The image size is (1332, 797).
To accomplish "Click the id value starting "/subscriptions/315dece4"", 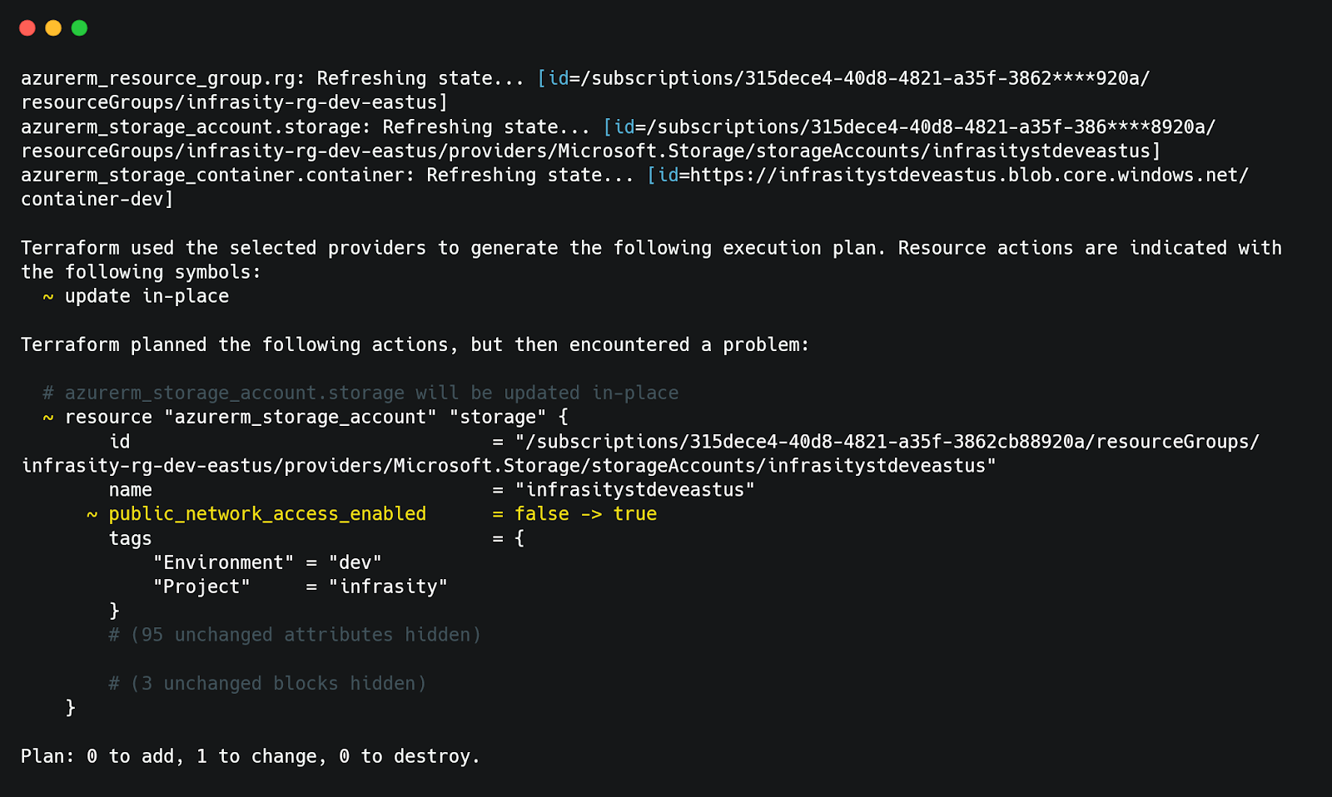I will tap(887, 441).
